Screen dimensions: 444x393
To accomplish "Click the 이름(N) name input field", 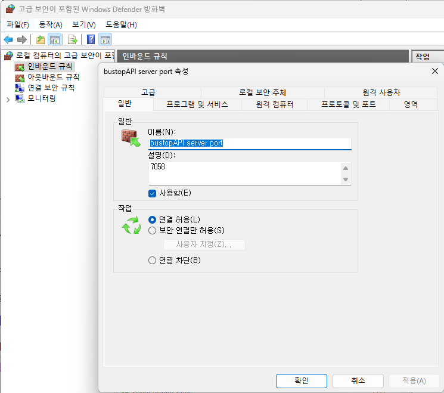I will pyautogui.click(x=250, y=143).
